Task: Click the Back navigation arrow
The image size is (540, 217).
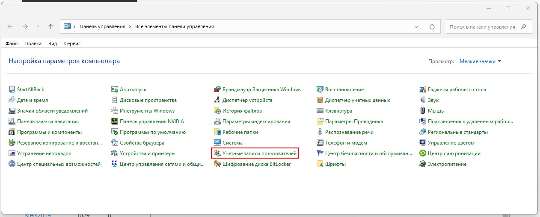Action: pyautogui.click(x=11, y=26)
